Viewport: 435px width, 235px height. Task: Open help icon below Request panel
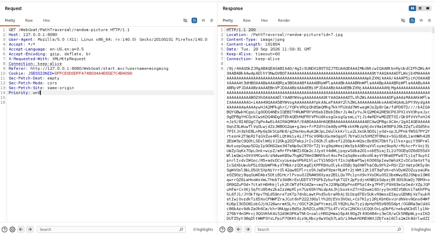[x=4, y=229]
